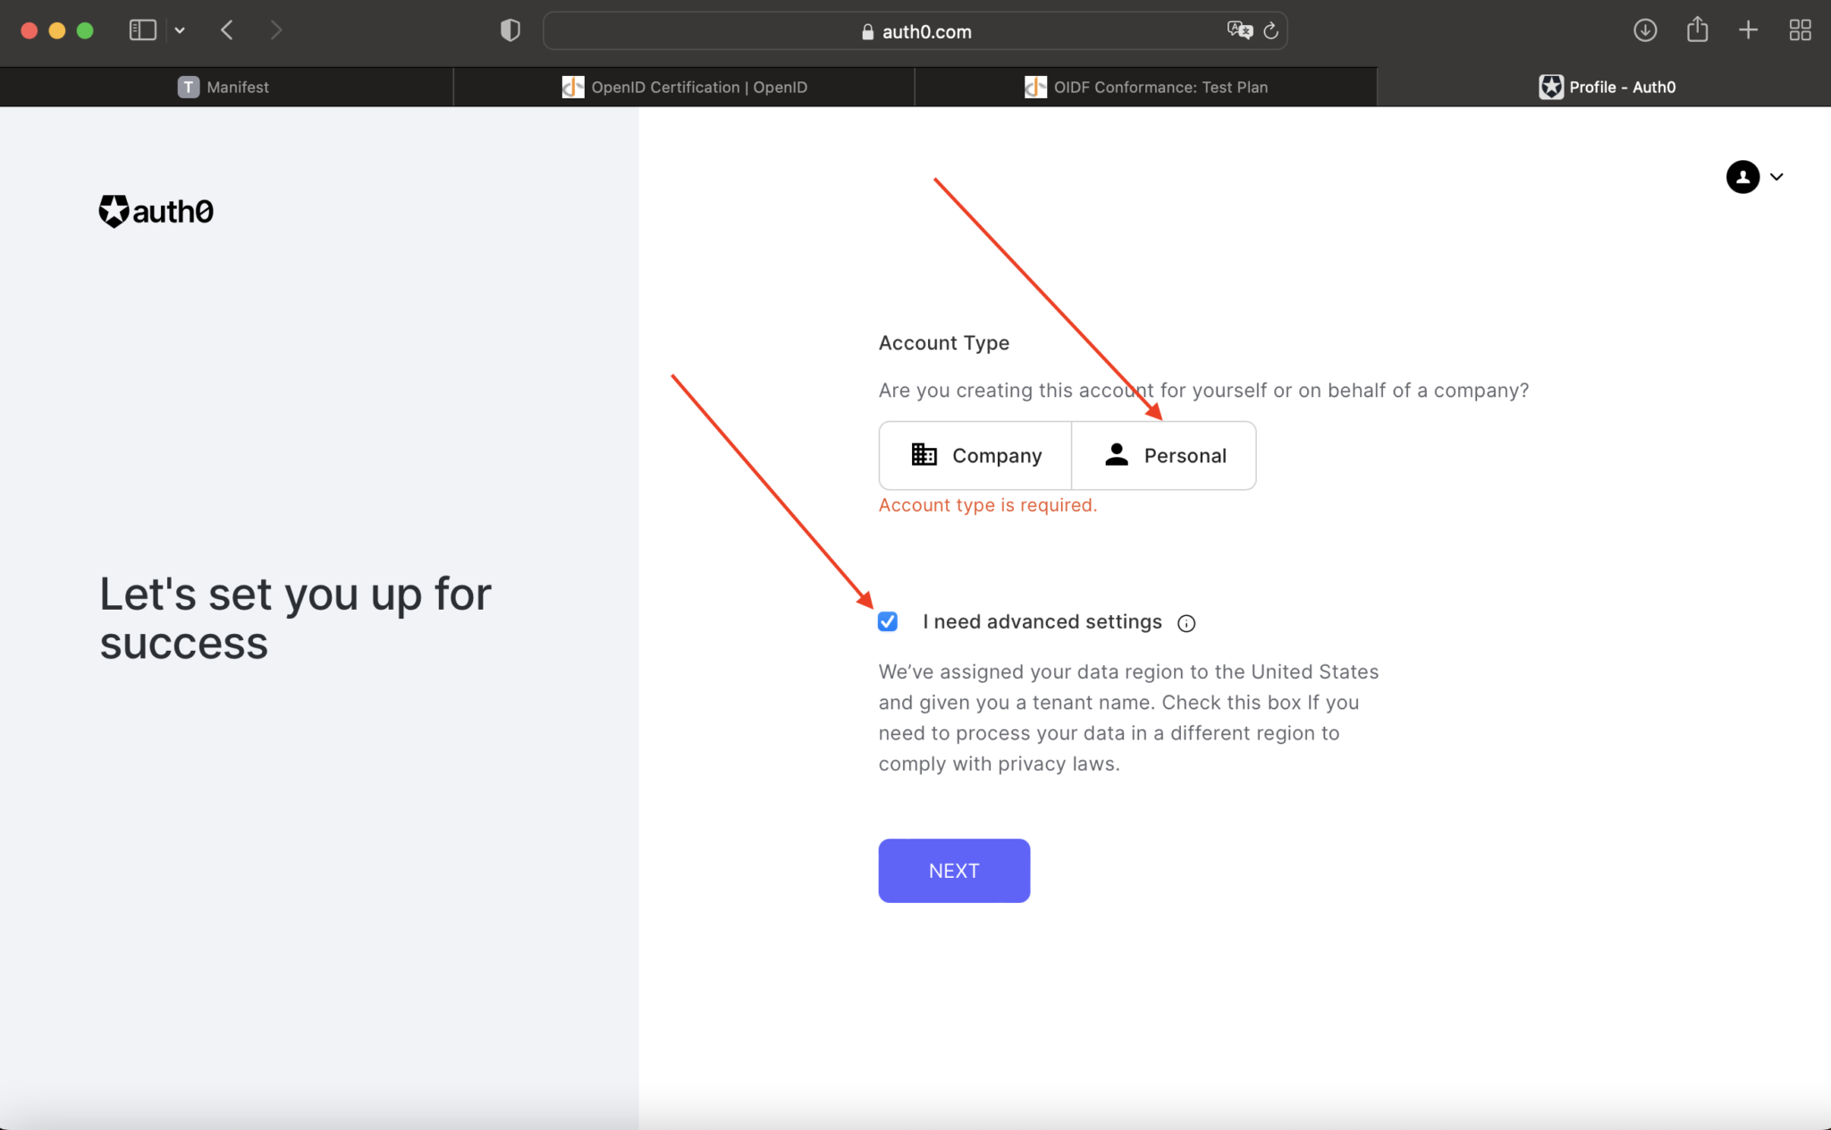1831x1130 pixels.
Task: Open the sidebar options chevron
Action: click(181, 30)
